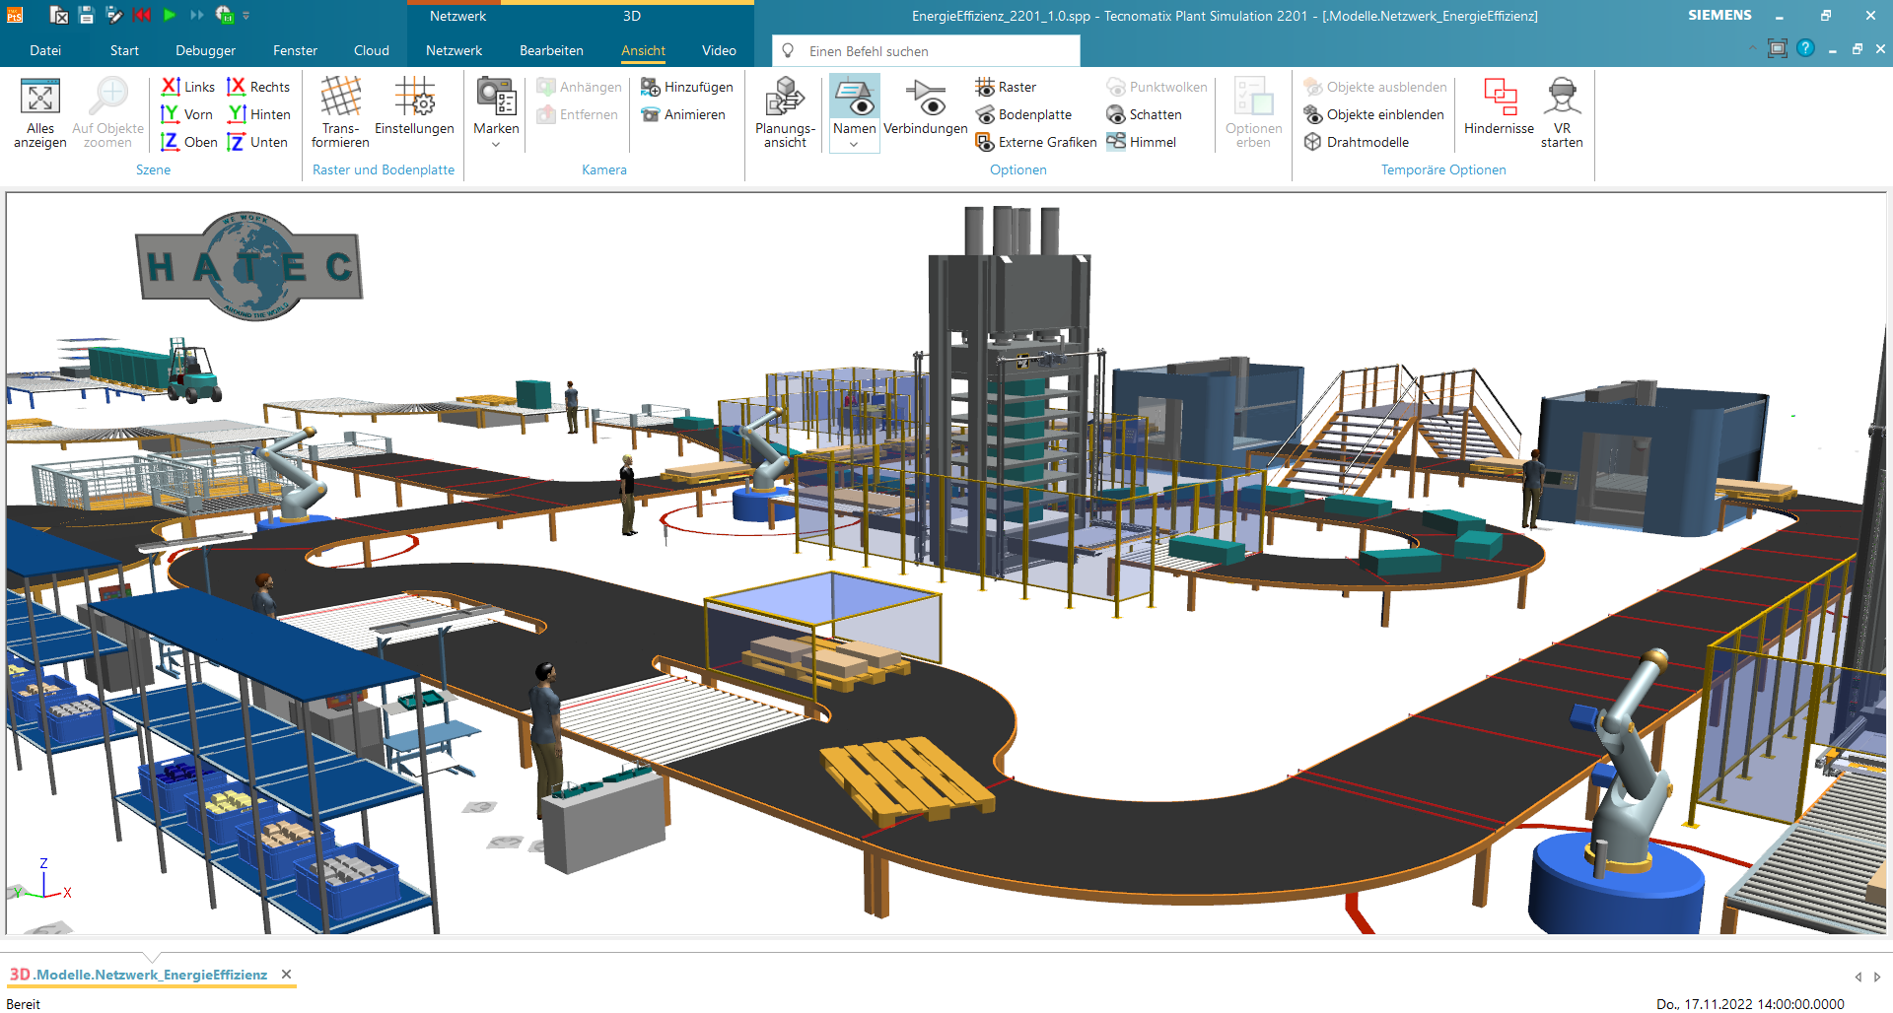Select the Animieren camera function
This screenshot has height=1013, width=1893.
pyautogui.click(x=687, y=114)
